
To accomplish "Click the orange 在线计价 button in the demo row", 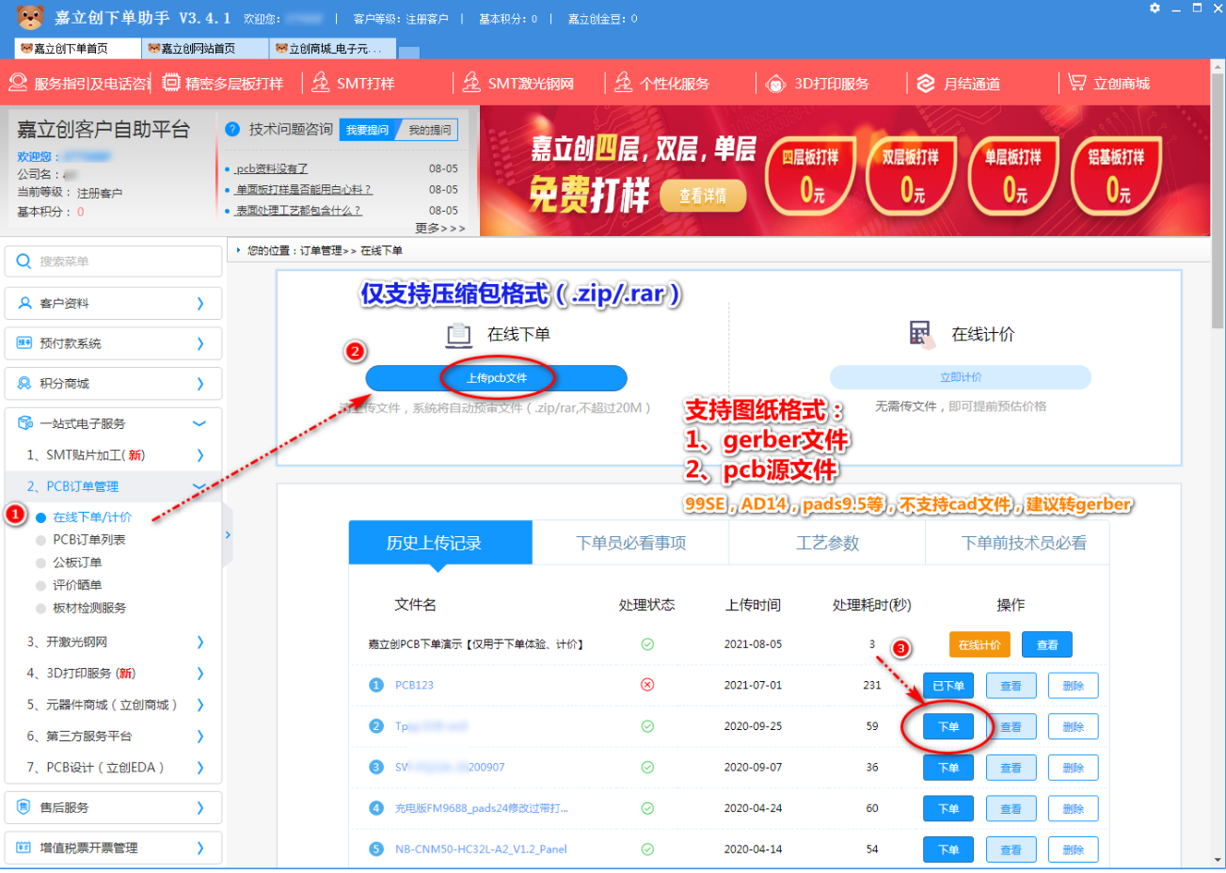I will [979, 645].
